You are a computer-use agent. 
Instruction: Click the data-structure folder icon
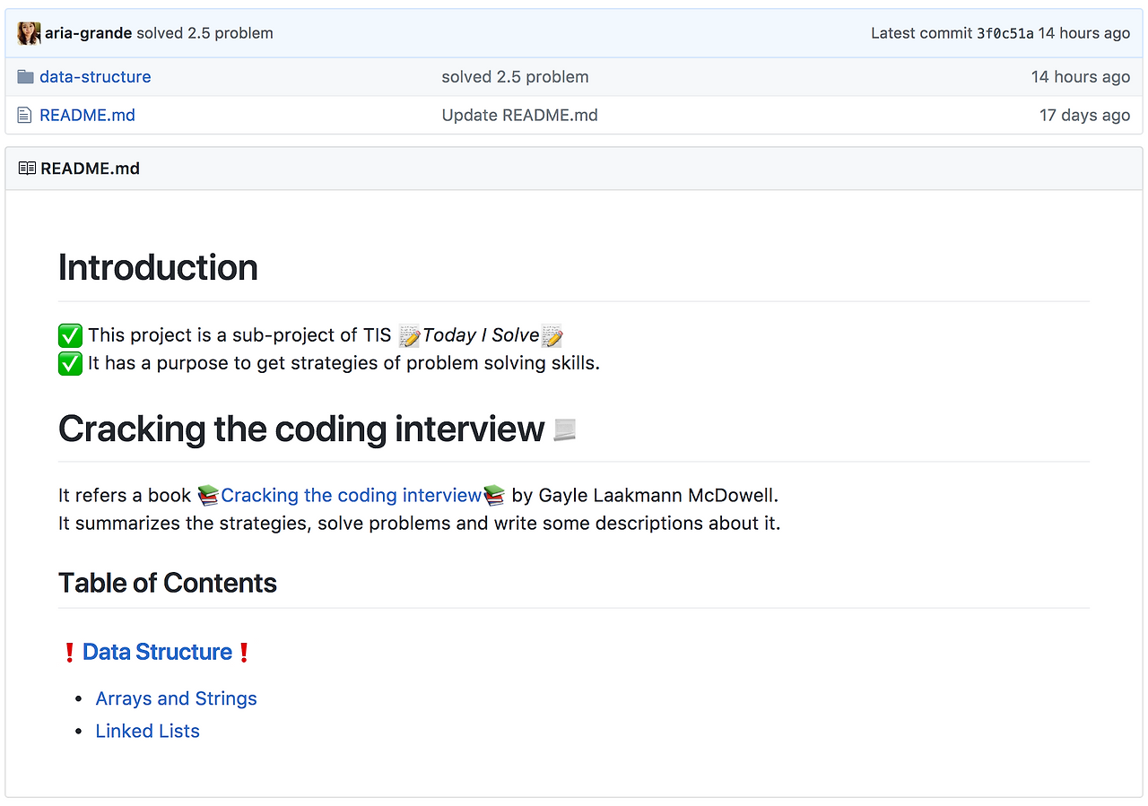[x=25, y=77]
